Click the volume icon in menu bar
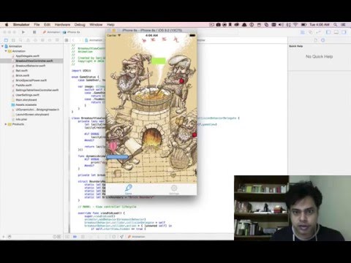The image size is (351, 263). (x=281, y=25)
